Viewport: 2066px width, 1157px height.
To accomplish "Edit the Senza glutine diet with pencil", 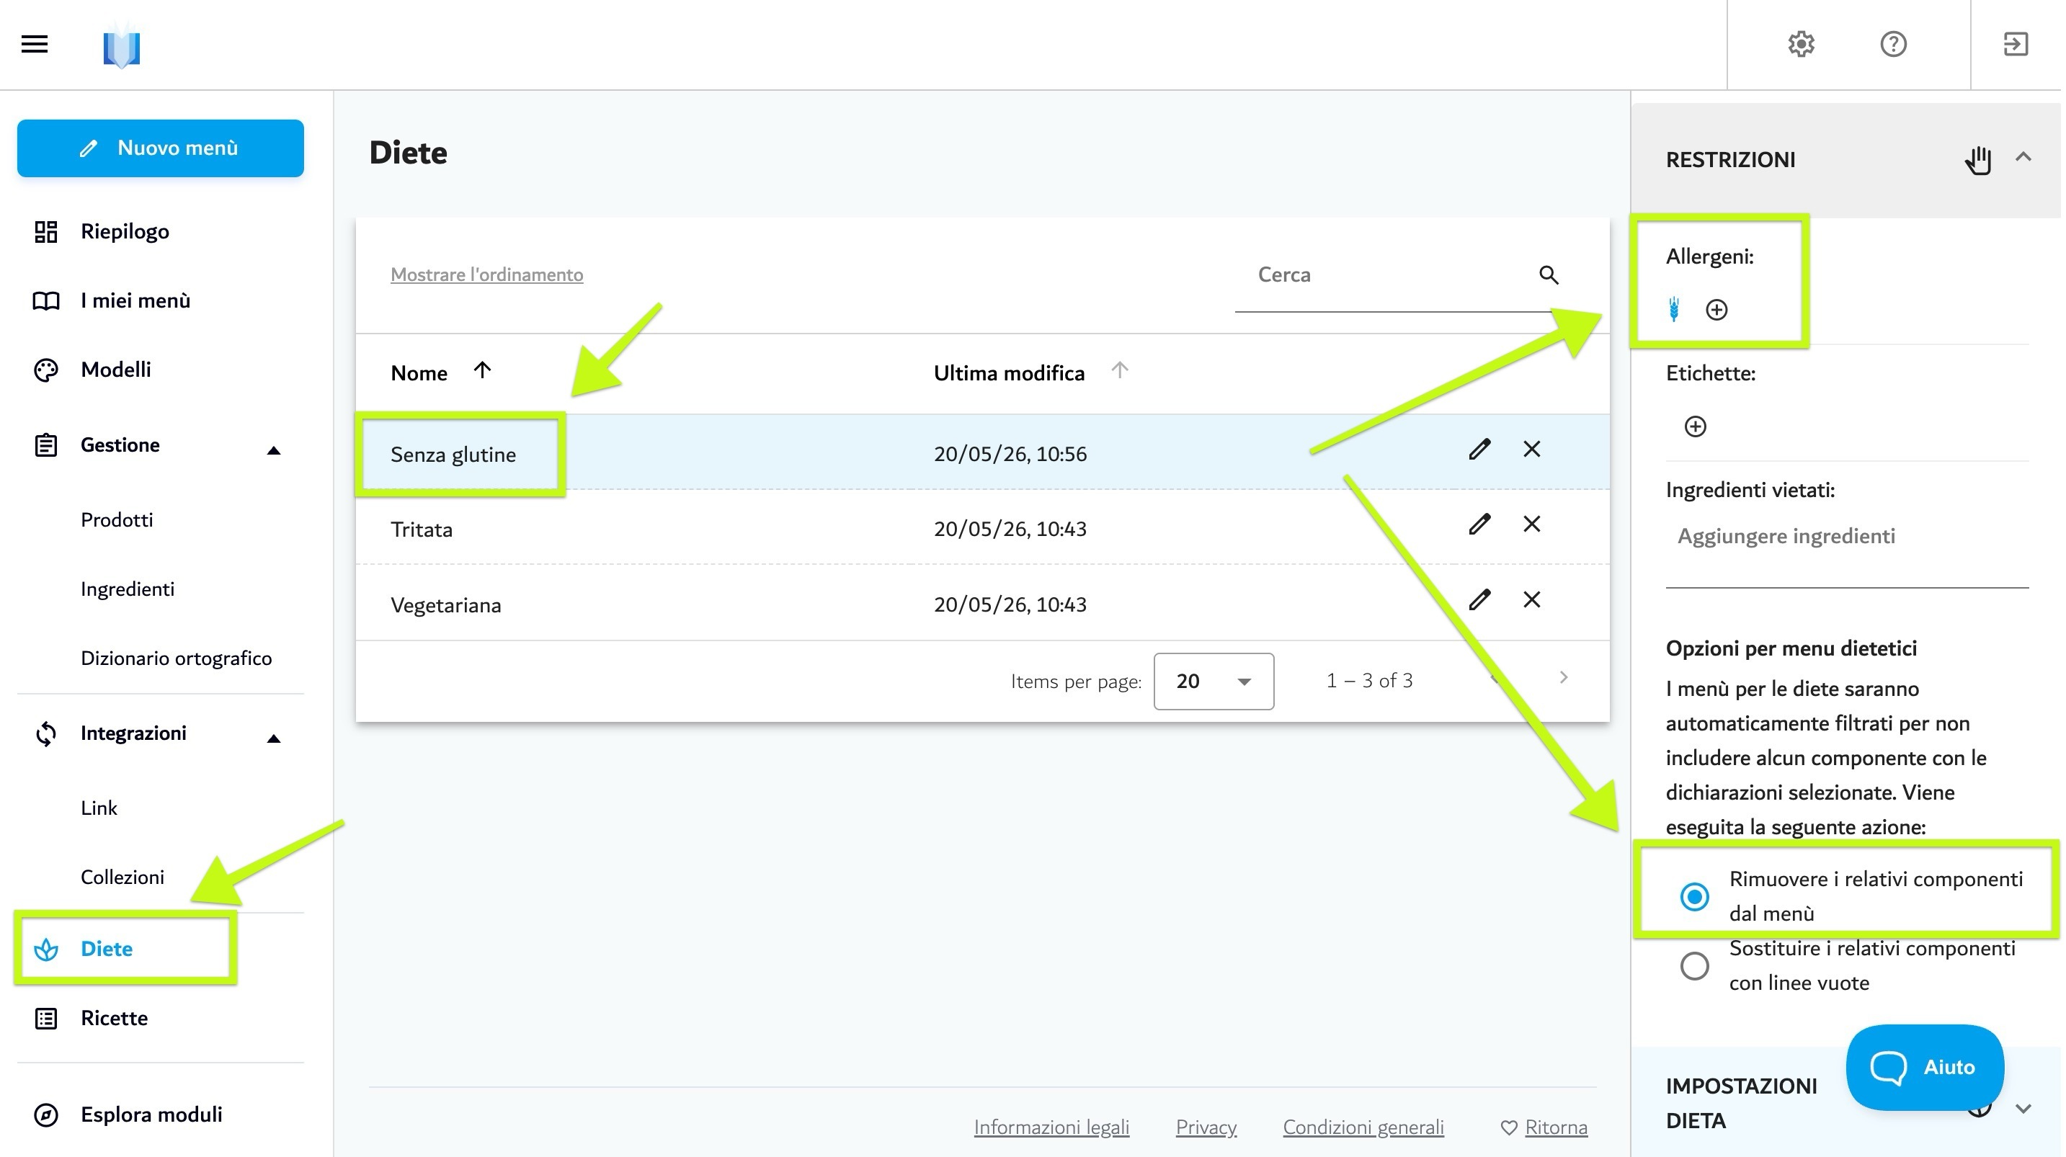I will coord(1479,449).
